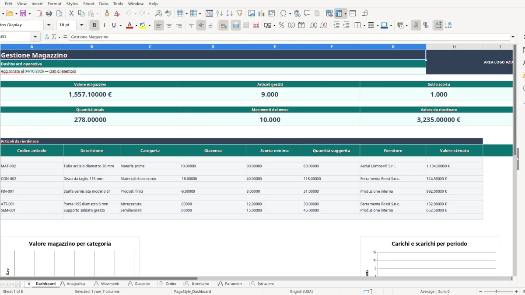The height and width of the screenshot is (295, 525).
Task: Switch to the Inventario sheet tab
Action: coord(200,284)
